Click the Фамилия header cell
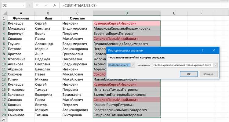 click(x=21, y=18)
